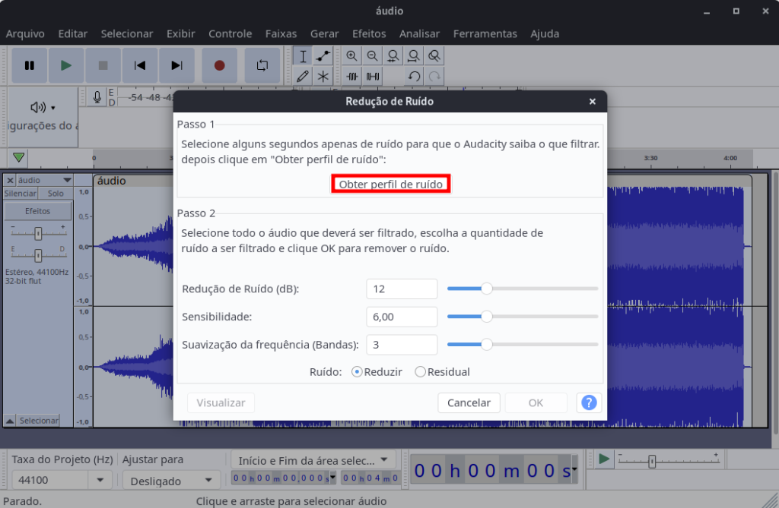The width and height of the screenshot is (779, 508).
Task: Start playback with the green Play button
Action: [x=66, y=65]
